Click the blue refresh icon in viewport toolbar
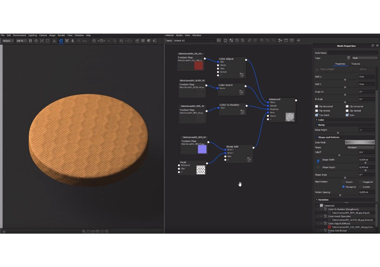The image size is (380, 267). 61,41
